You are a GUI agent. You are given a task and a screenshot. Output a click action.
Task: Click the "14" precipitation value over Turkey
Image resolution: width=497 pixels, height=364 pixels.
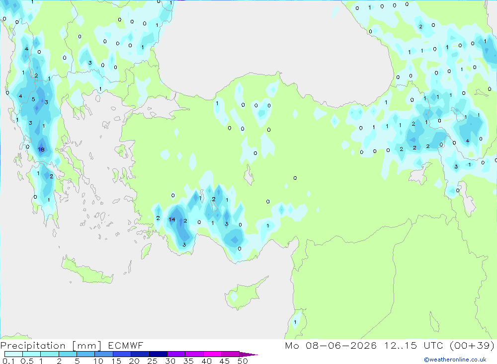(x=172, y=219)
